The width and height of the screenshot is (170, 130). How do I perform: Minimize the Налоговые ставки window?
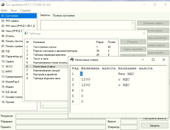point(143,60)
